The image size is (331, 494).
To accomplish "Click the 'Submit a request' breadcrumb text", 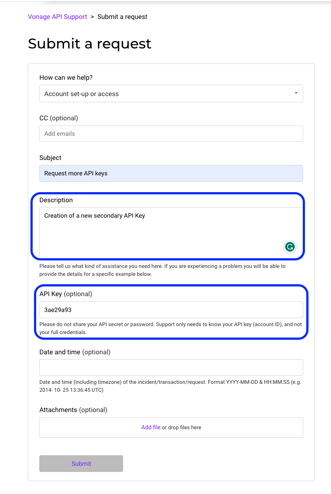I will (x=122, y=17).
